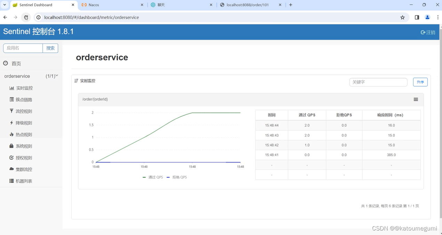The width and height of the screenshot is (442, 235).
Task: Click the filter icon beside 流控规则
Action: [12, 111]
